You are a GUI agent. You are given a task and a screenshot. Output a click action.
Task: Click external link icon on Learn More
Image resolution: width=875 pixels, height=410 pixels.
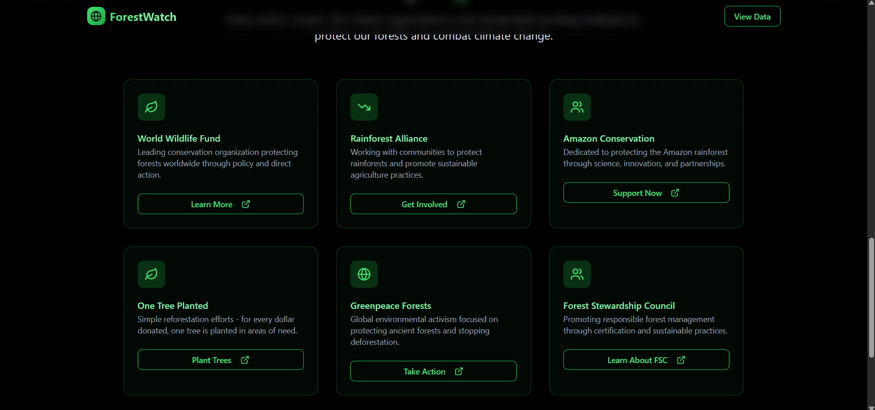[246, 204]
